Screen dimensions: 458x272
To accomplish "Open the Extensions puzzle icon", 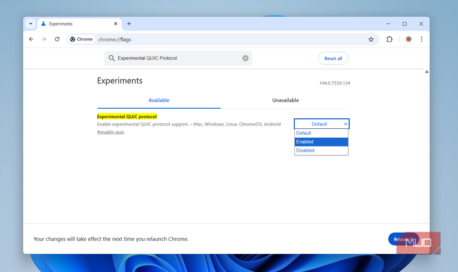I will tap(389, 39).
